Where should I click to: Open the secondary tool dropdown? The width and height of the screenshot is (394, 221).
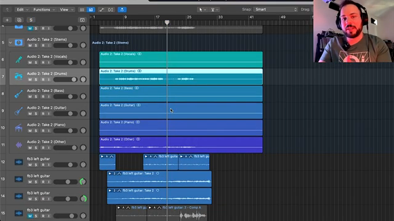(215, 10)
